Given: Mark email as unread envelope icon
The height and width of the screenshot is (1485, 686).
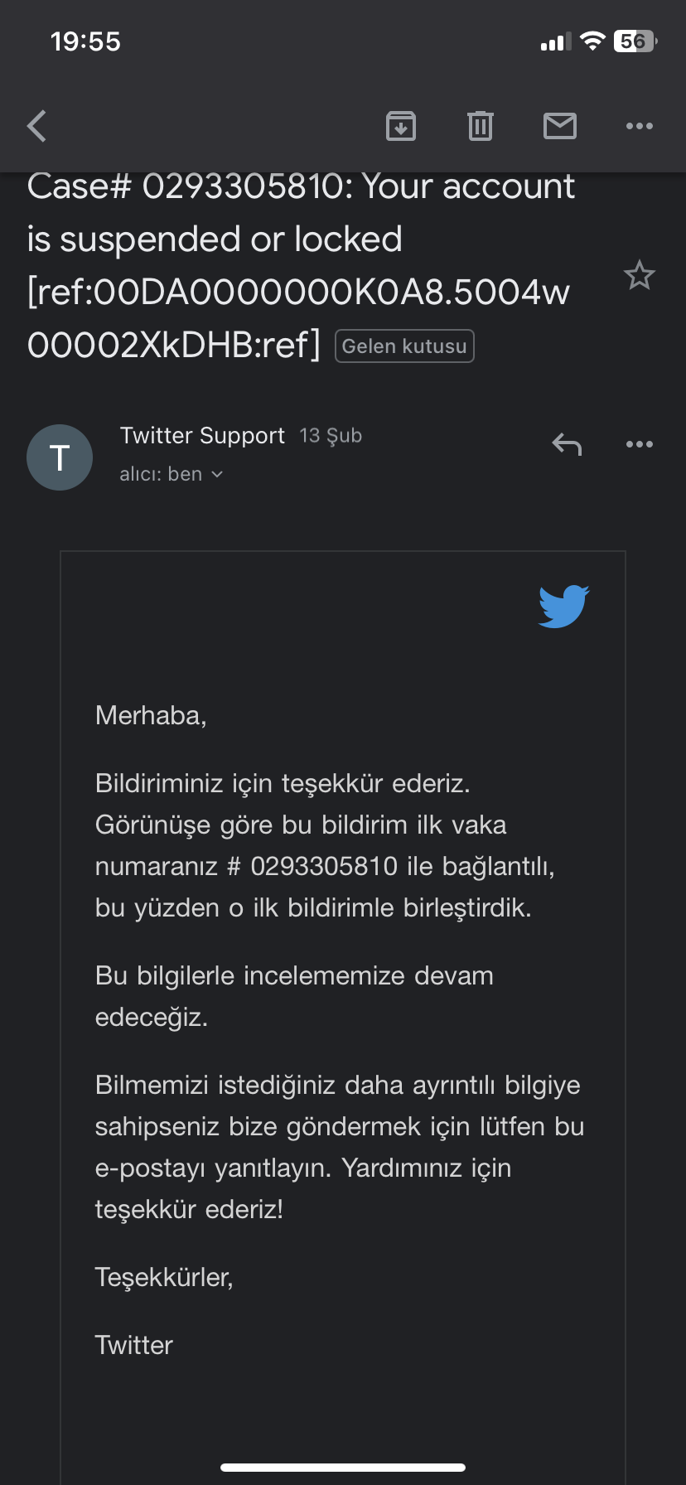Looking at the screenshot, I should [x=560, y=126].
